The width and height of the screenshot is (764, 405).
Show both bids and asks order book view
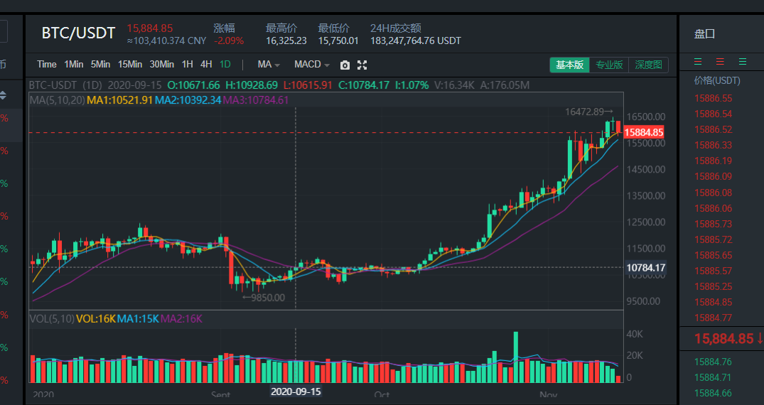pyautogui.click(x=698, y=61)
